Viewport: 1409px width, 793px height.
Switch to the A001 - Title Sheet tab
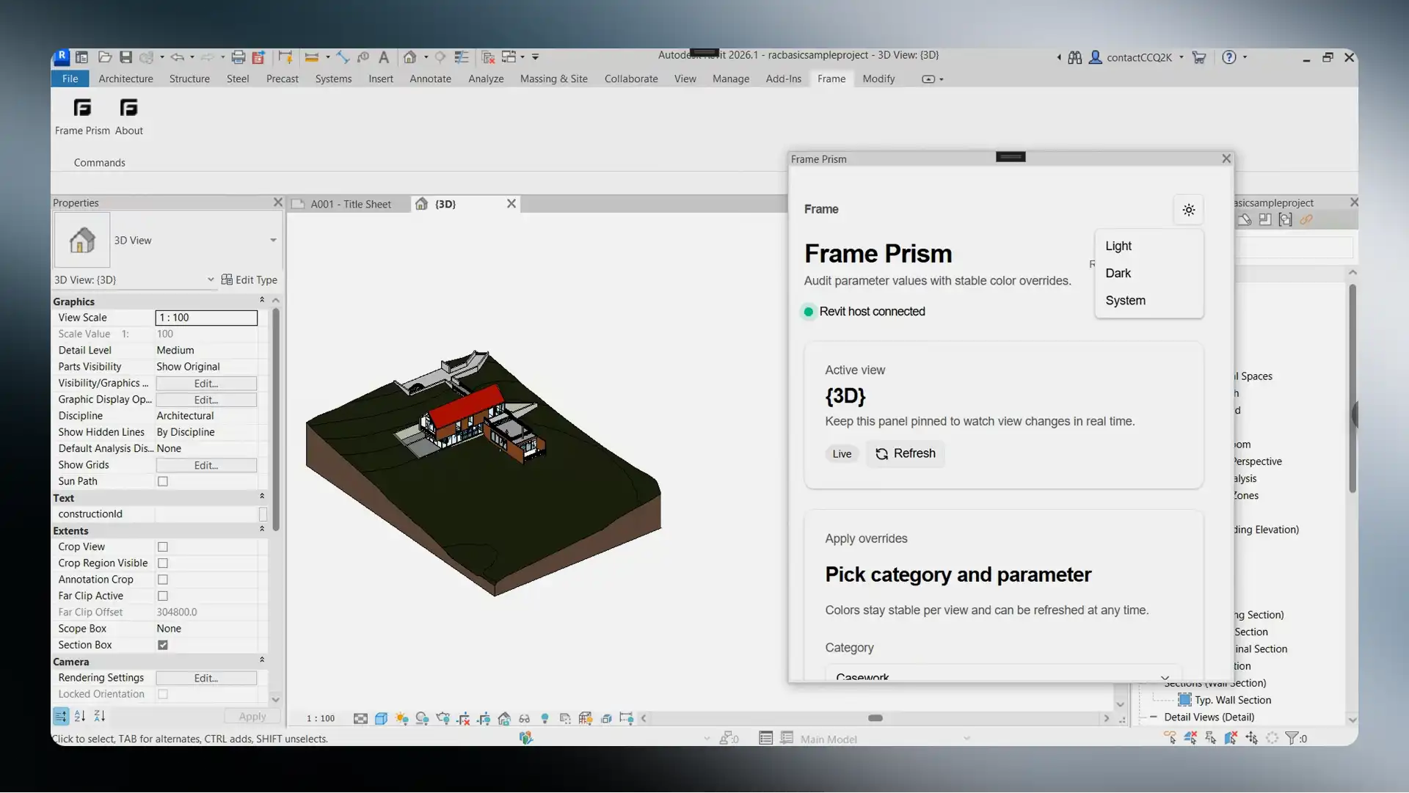351,204
